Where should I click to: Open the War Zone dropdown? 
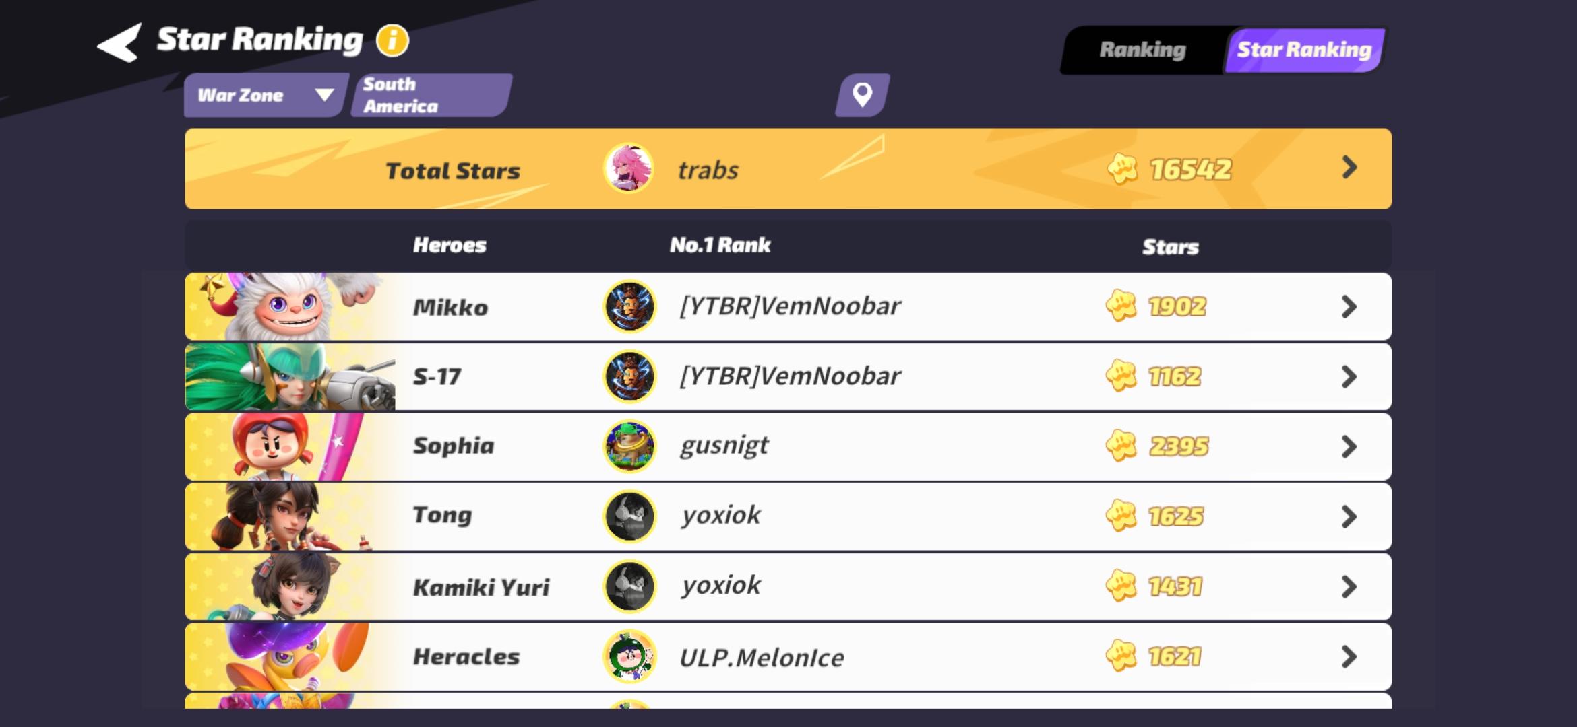[x=263, y=95]
